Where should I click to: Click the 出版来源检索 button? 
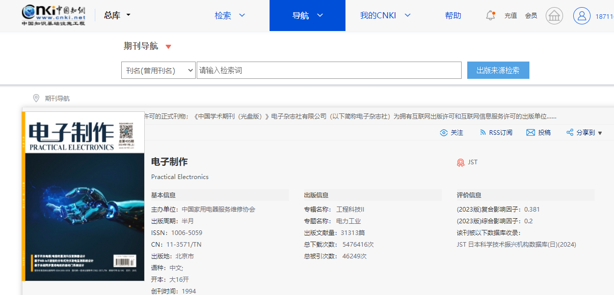(x=498, y=70)
